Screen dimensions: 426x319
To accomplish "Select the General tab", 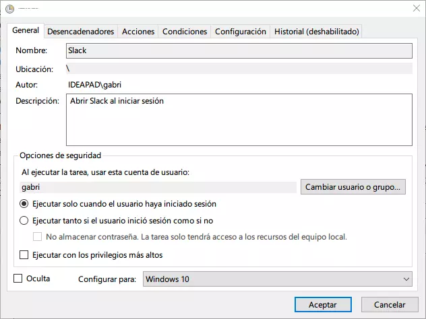I will 26,30.
